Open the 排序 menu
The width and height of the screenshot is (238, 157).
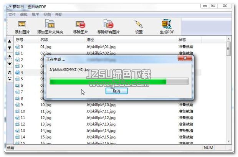tap(35, 15)
